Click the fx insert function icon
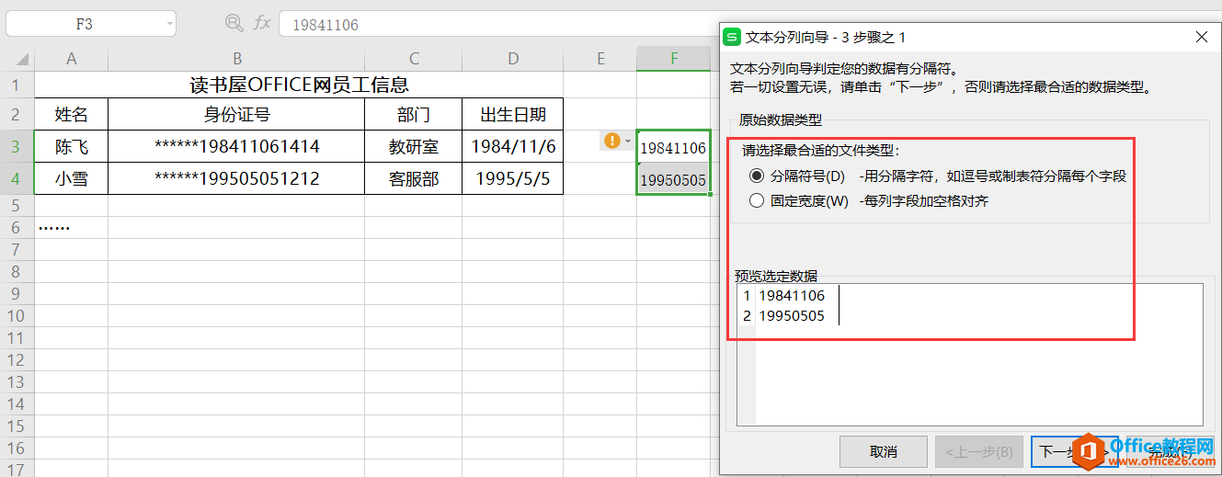 pos(262,24)
